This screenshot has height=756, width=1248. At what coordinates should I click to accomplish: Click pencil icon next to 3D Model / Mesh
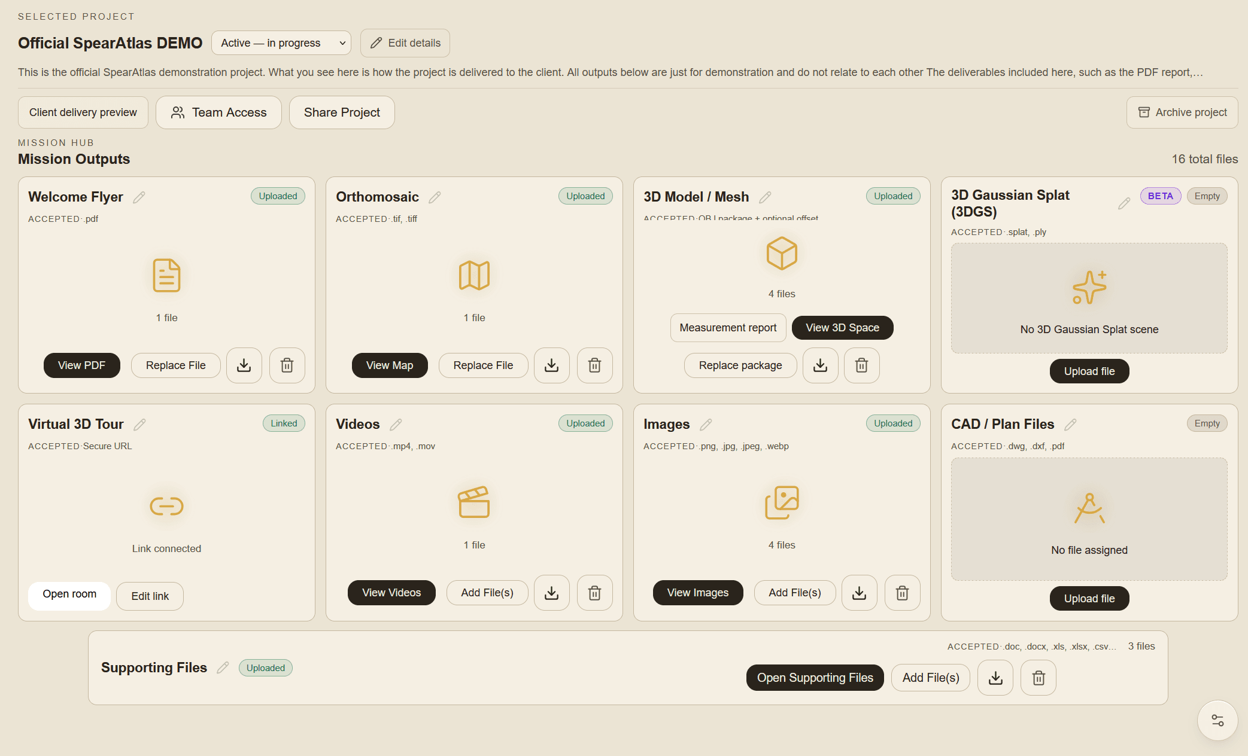pyautogui.click(x=765, y=197)
